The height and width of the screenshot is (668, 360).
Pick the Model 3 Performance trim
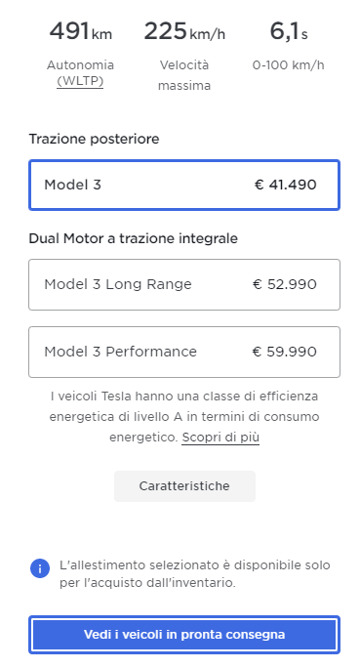(x=184, y=352)
